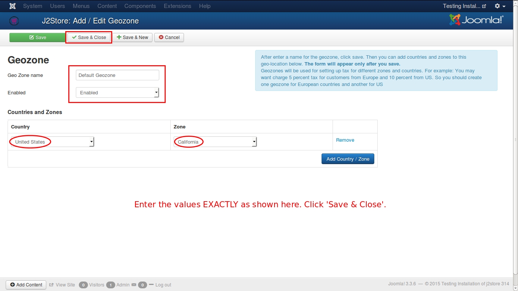Viewport: 518px width, 291px height.
Task: Open the Components menu
Action: pyautogui.click(x=140, y=6)
